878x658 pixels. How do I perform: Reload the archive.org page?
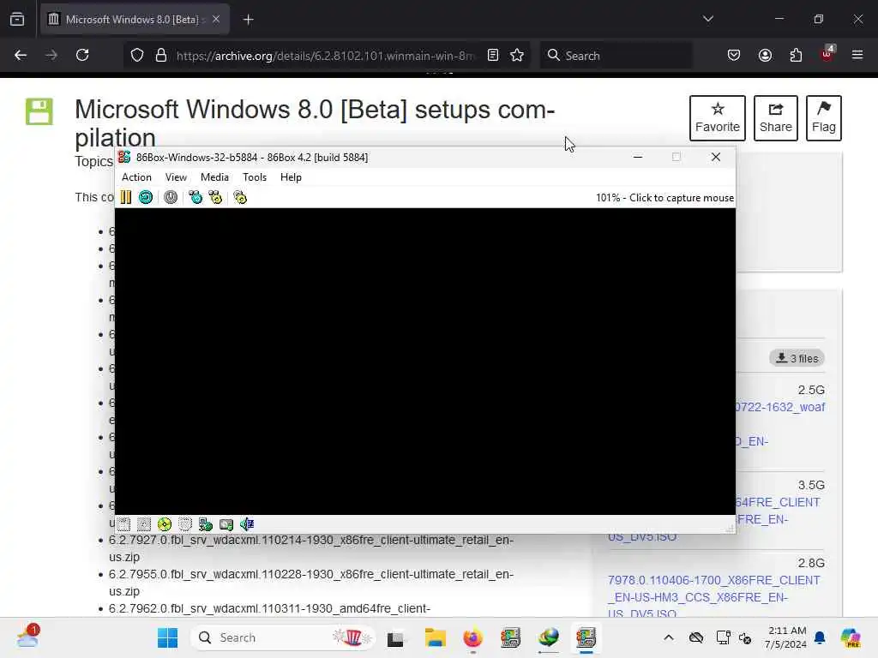[x=82, y=56]
